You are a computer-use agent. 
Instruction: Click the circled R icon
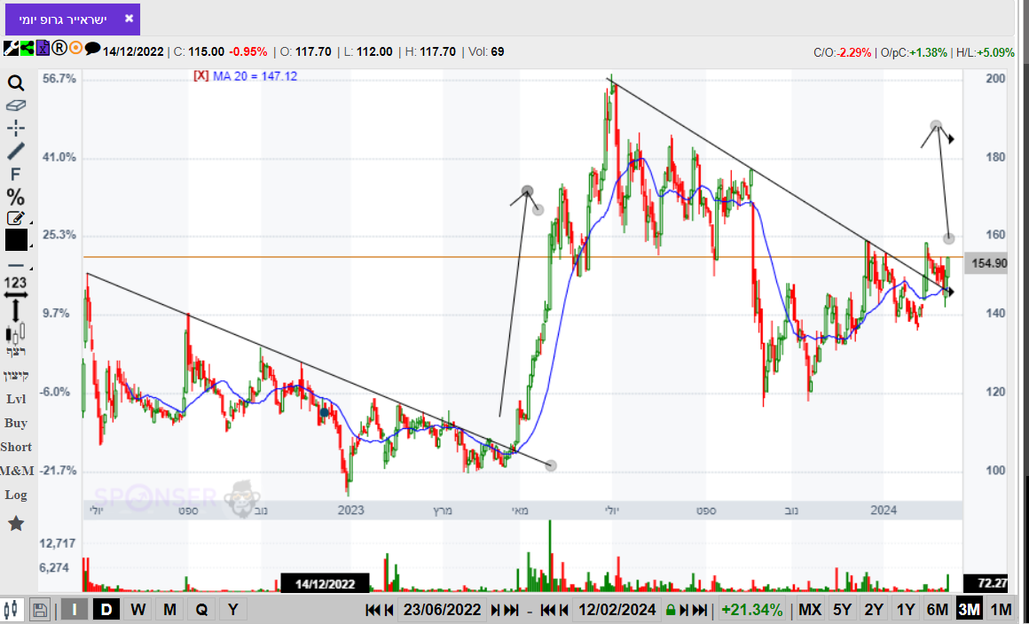[59, 48]
